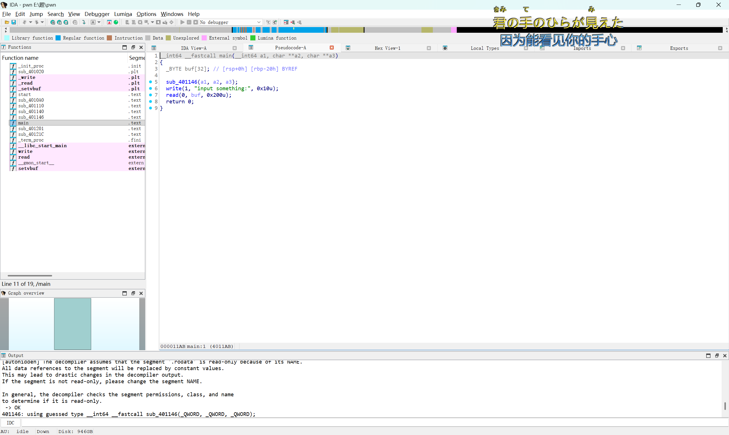Switch to Hex View-1 tab
The height and width of the screenshot is (435, 729).
tap(387, 48)
